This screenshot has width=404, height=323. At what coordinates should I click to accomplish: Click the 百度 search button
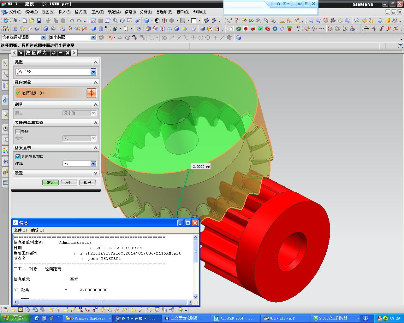point(282,4)
